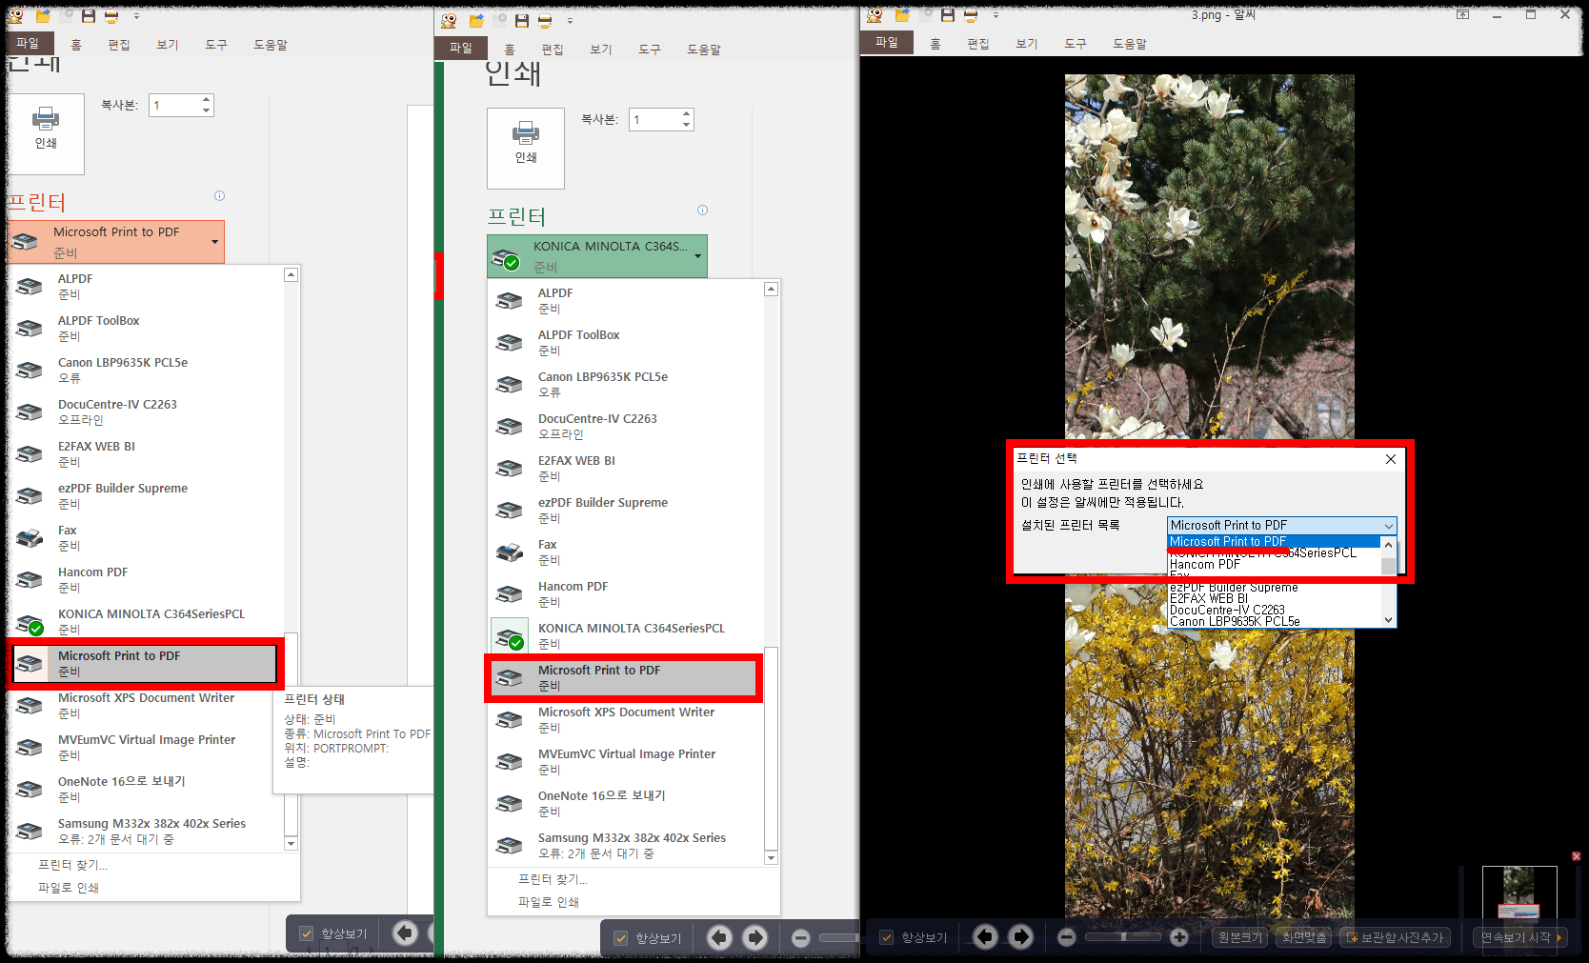Click the next image arrow in the right window
Image resolution: width=1589 pixels, height=963 pixels.
[1020, 937]
